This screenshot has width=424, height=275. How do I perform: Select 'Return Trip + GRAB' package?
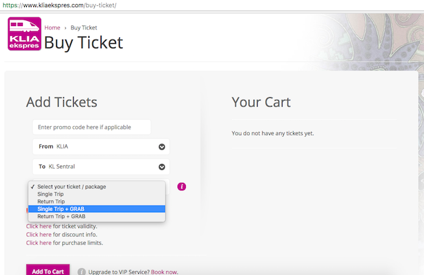point(66,216)
